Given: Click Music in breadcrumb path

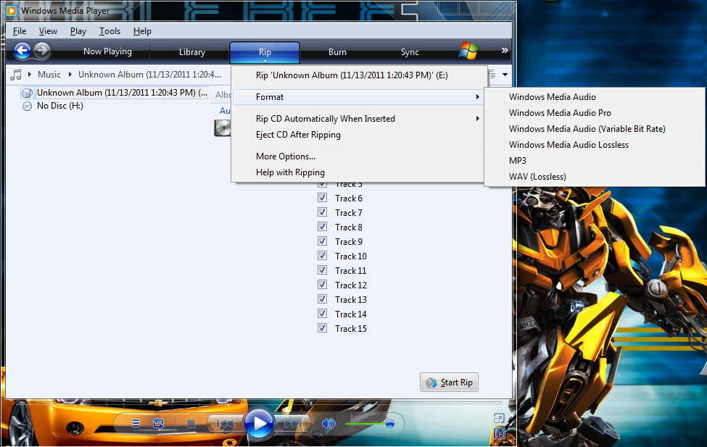Looking at the screenshot, I should click(49, 75).
